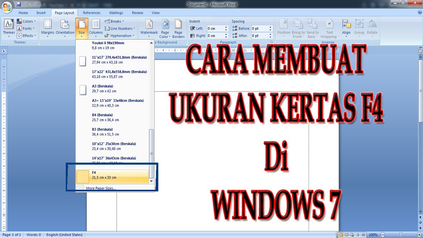Open theme Colors dropdown
This screenshot has height=238, width=423.
[26, 21]
